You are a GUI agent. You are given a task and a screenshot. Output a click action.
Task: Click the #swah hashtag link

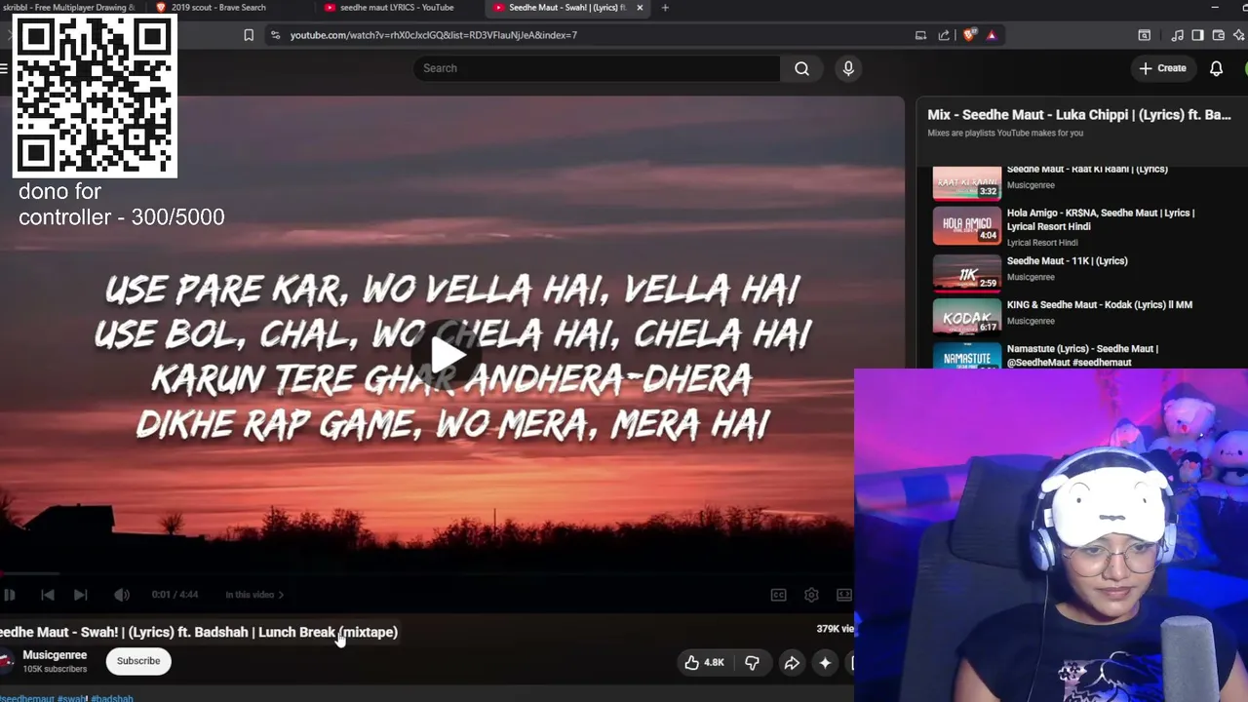72,698
